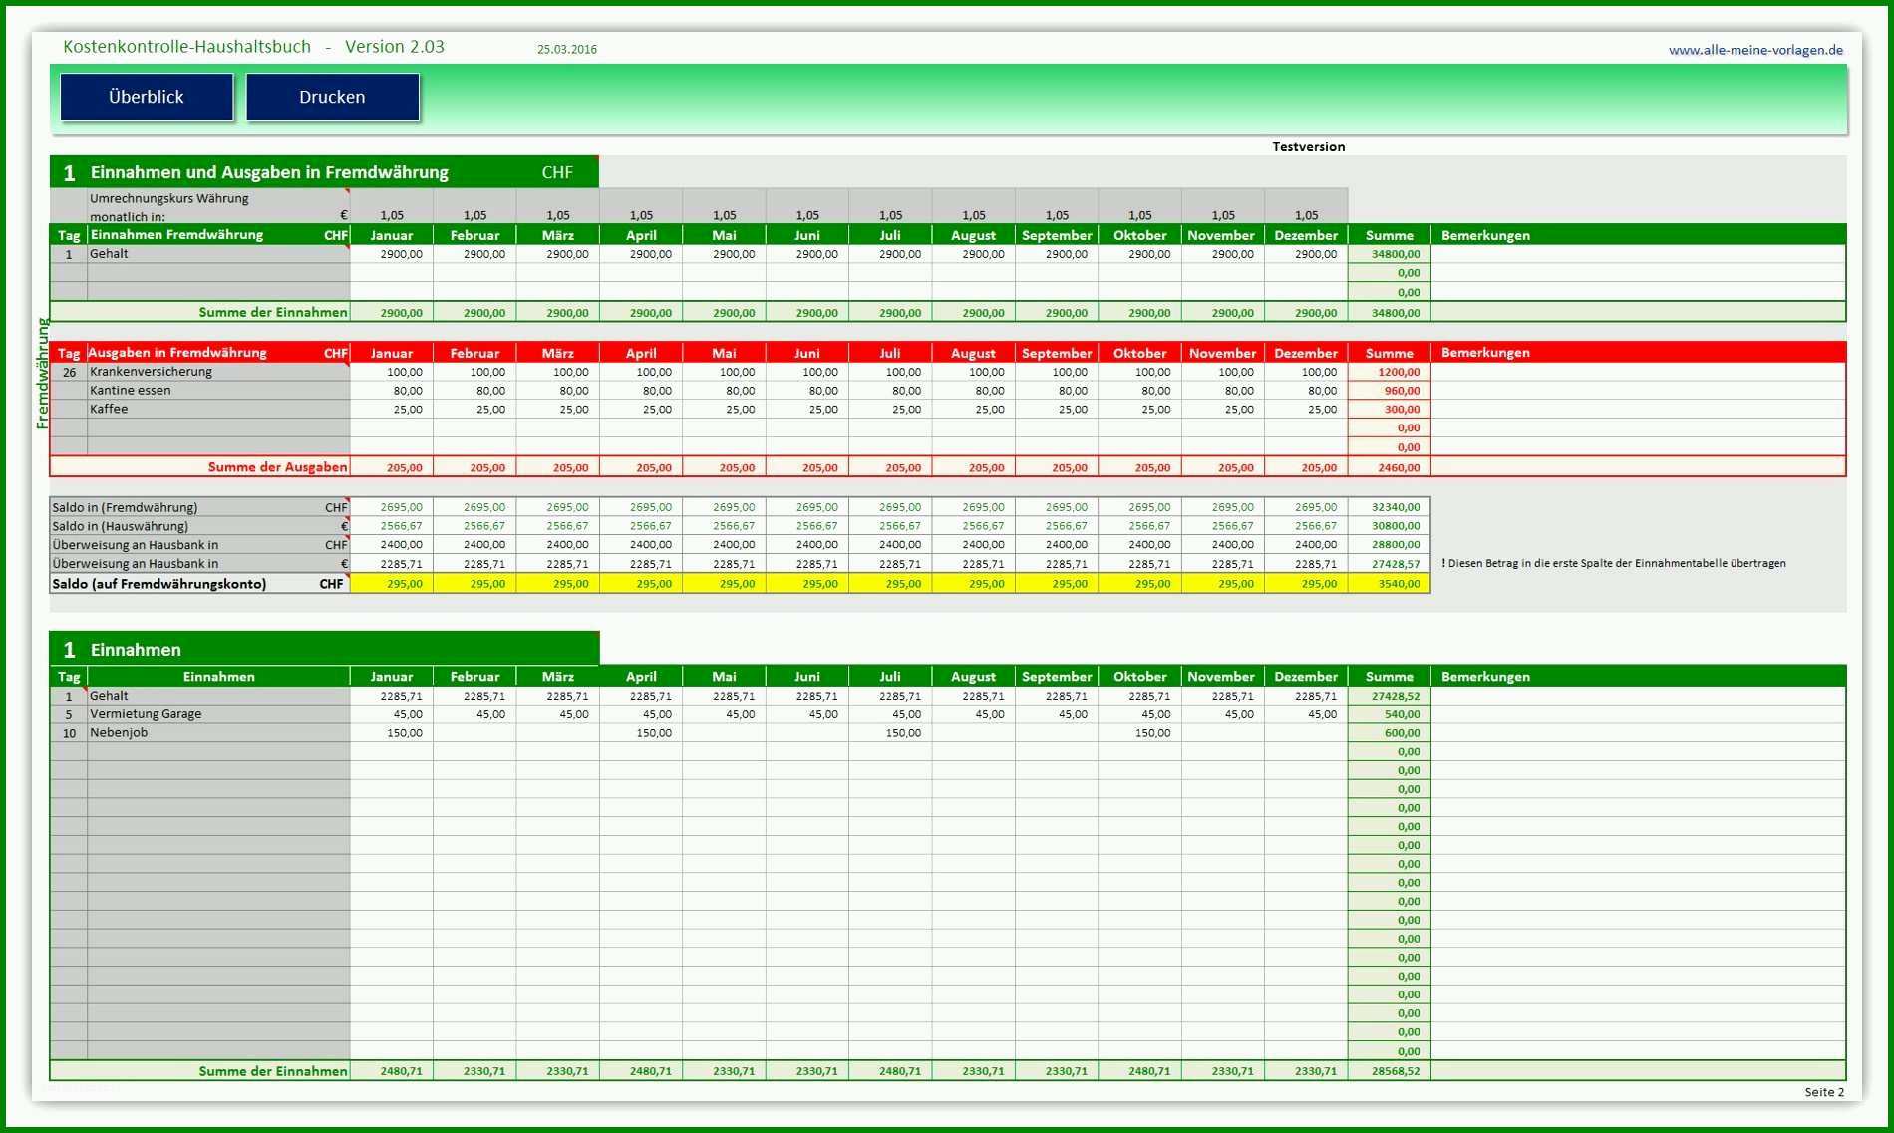Click the Gehalt row label in Einnahmen Fremdwährung

coord(218,254)
